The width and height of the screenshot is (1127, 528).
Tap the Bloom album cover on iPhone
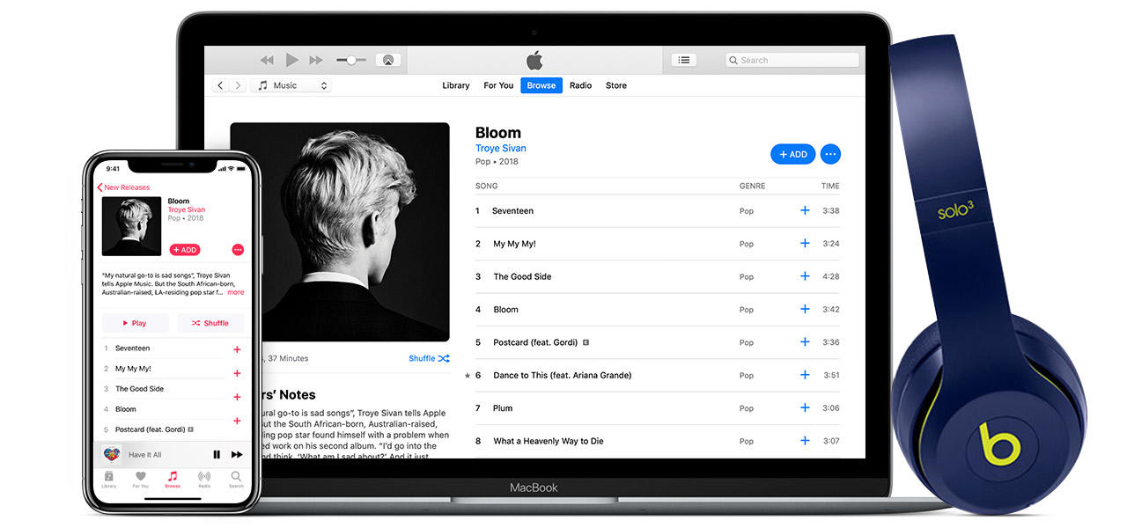coord(132,226)
